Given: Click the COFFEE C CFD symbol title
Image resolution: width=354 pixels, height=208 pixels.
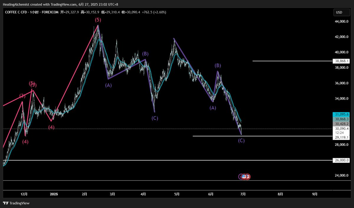Looking at the screenshot, I should click(x=16, y=12).
